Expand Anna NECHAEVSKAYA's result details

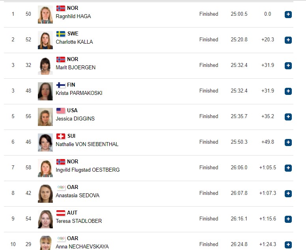pos(288,244)
